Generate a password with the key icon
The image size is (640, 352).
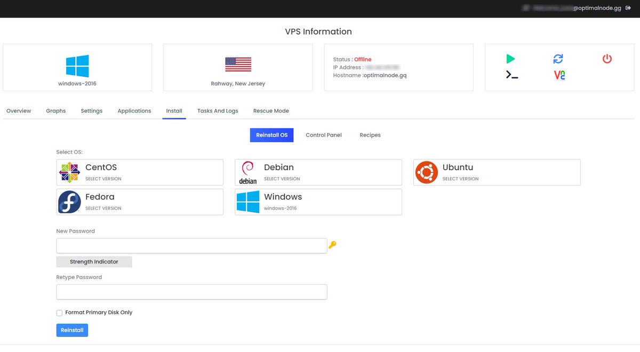click(333, 245)
